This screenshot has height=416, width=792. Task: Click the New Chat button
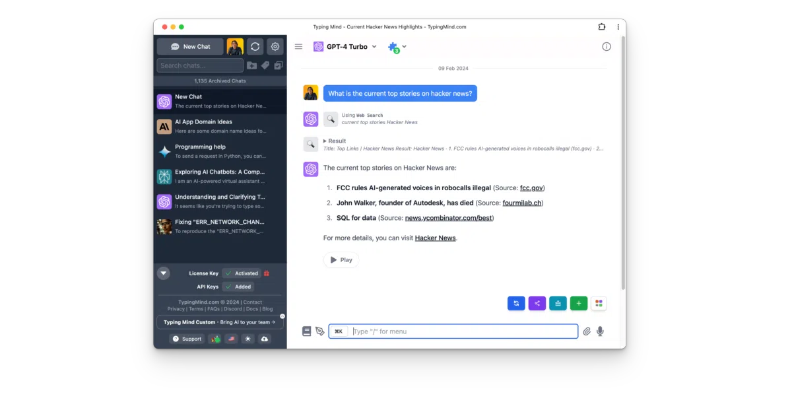[x=190, y=47]
